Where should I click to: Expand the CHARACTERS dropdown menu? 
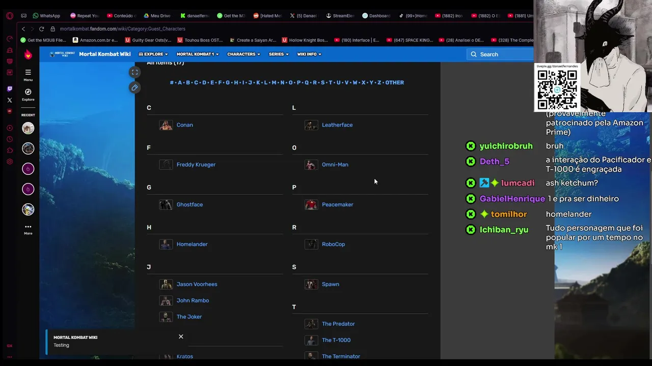pyautogui.click(x=243, y=54)
